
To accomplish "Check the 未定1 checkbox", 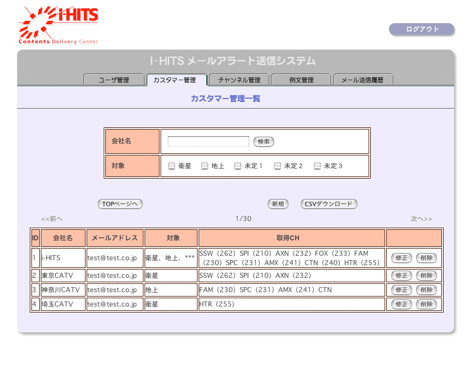I will [x=238, y=166].
